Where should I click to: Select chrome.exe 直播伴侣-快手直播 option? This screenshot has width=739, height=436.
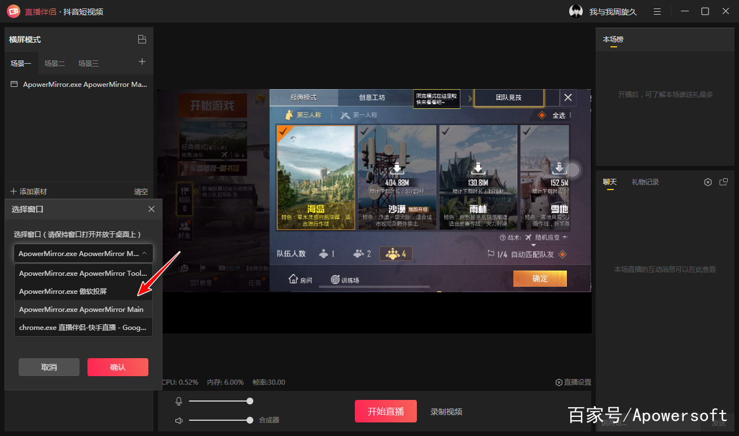(x=83, y=327)
